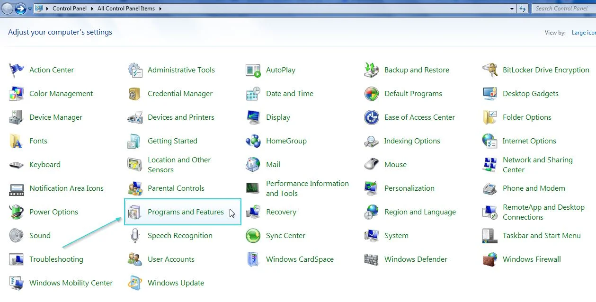
Task: Open the Display monitor icon
Action: click(253, 117)
